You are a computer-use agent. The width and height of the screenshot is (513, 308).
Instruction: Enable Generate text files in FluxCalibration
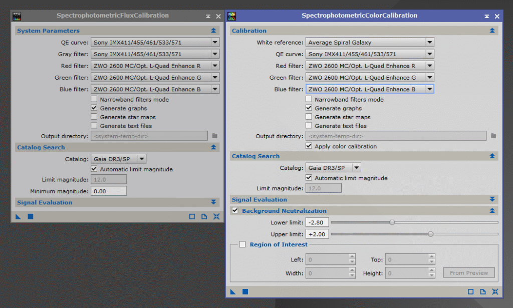[94, 125]
